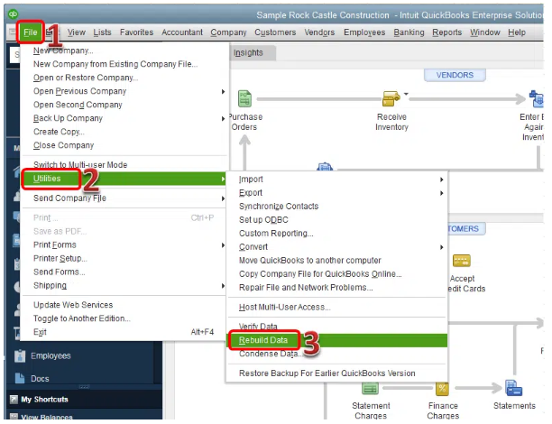Open the Help menu
Screen dimensions: 552x424
(x=517, y=32)
